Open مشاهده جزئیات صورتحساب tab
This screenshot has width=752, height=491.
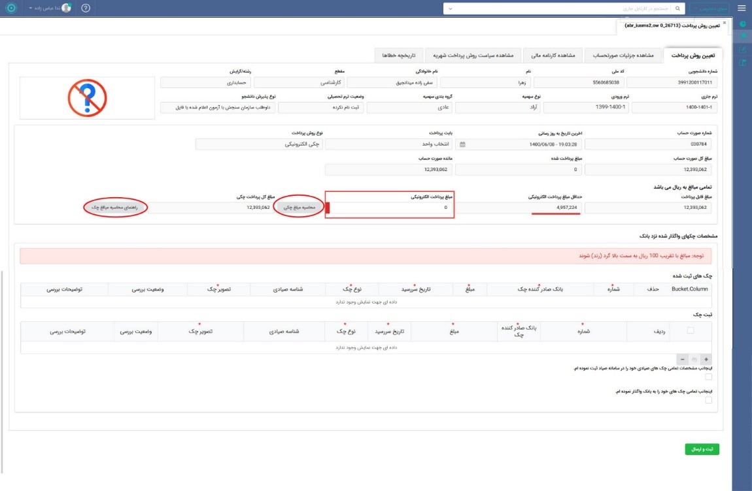click(x=623, y=55)
